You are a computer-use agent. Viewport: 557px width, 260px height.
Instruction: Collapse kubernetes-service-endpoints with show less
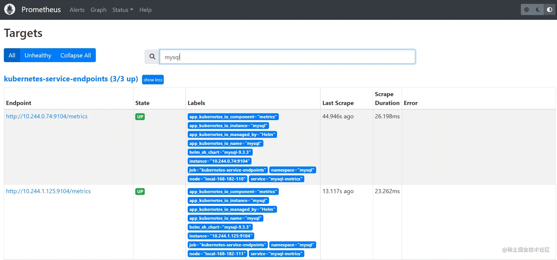coord(153,80)
